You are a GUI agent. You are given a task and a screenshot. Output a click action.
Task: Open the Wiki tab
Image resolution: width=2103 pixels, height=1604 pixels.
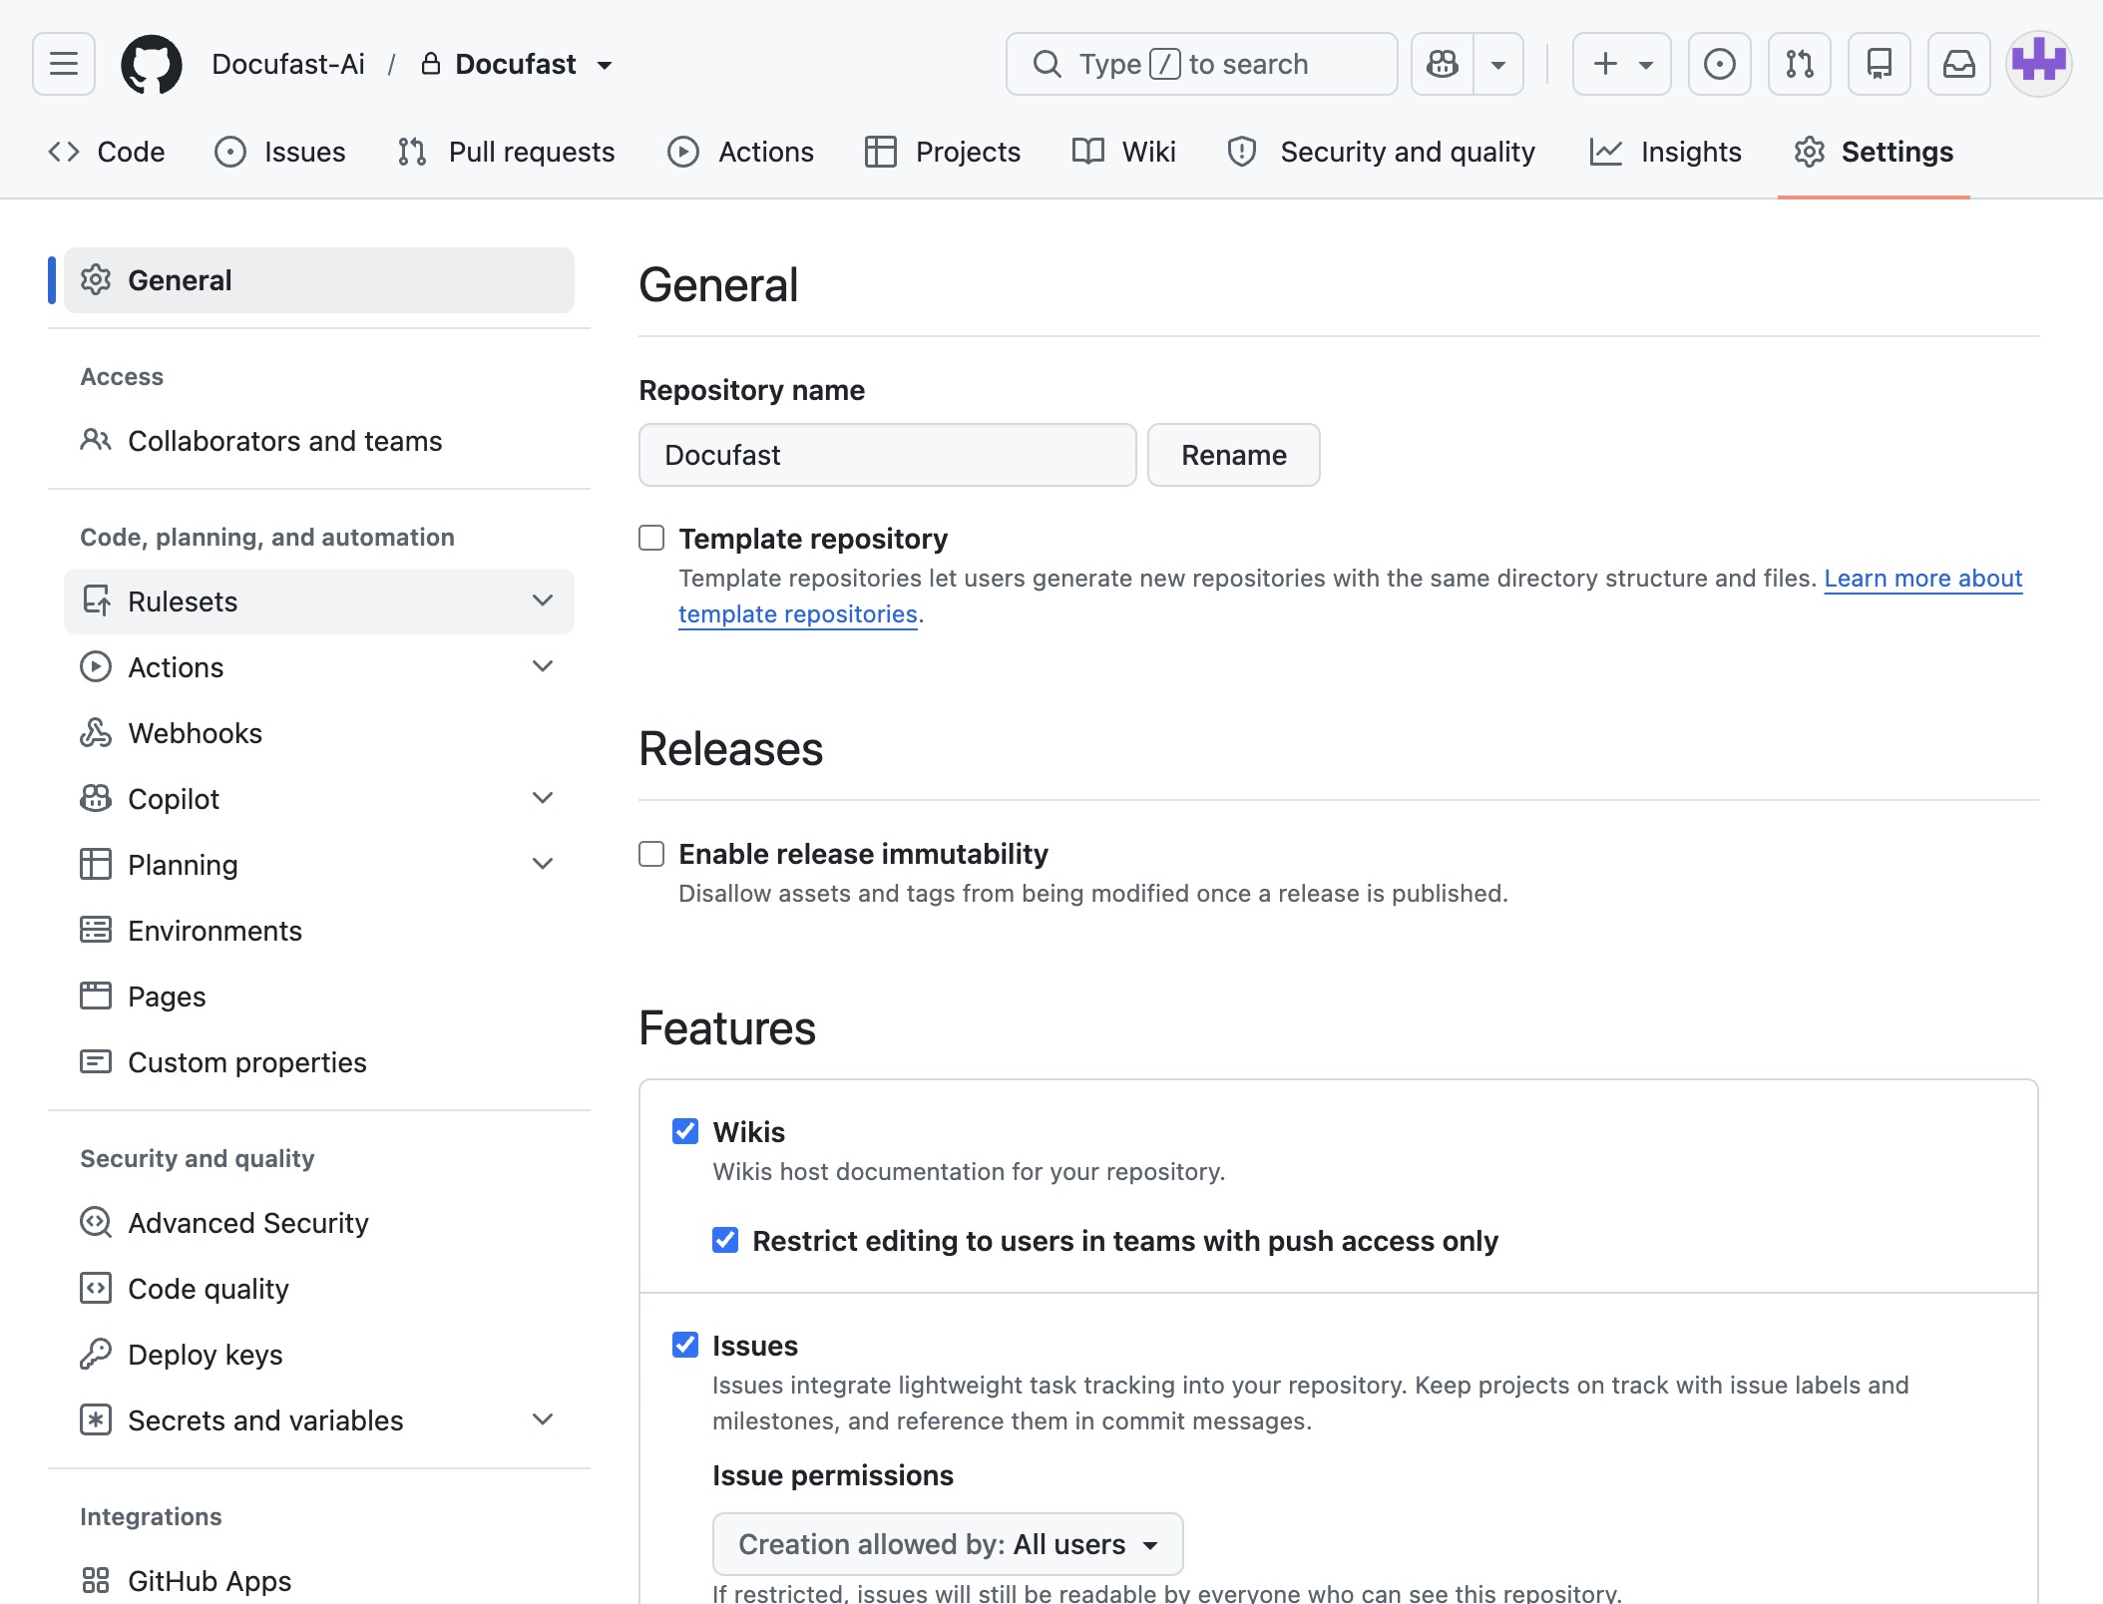[1124, 152]
